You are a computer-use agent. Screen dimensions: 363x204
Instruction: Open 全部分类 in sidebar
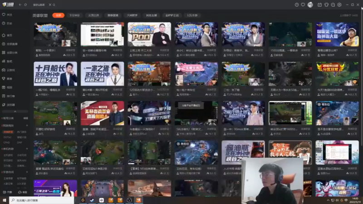[x=10, y=53]
